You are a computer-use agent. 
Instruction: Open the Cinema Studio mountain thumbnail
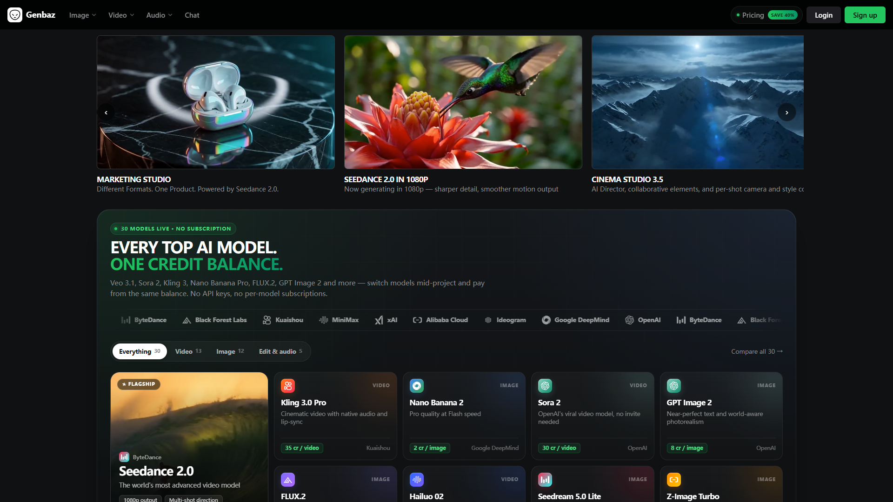pos(698,102)
